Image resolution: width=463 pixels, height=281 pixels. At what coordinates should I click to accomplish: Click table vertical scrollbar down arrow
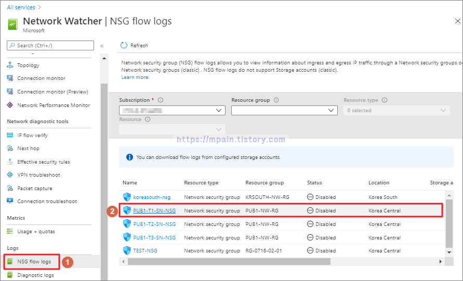click(x=449, y=252)
